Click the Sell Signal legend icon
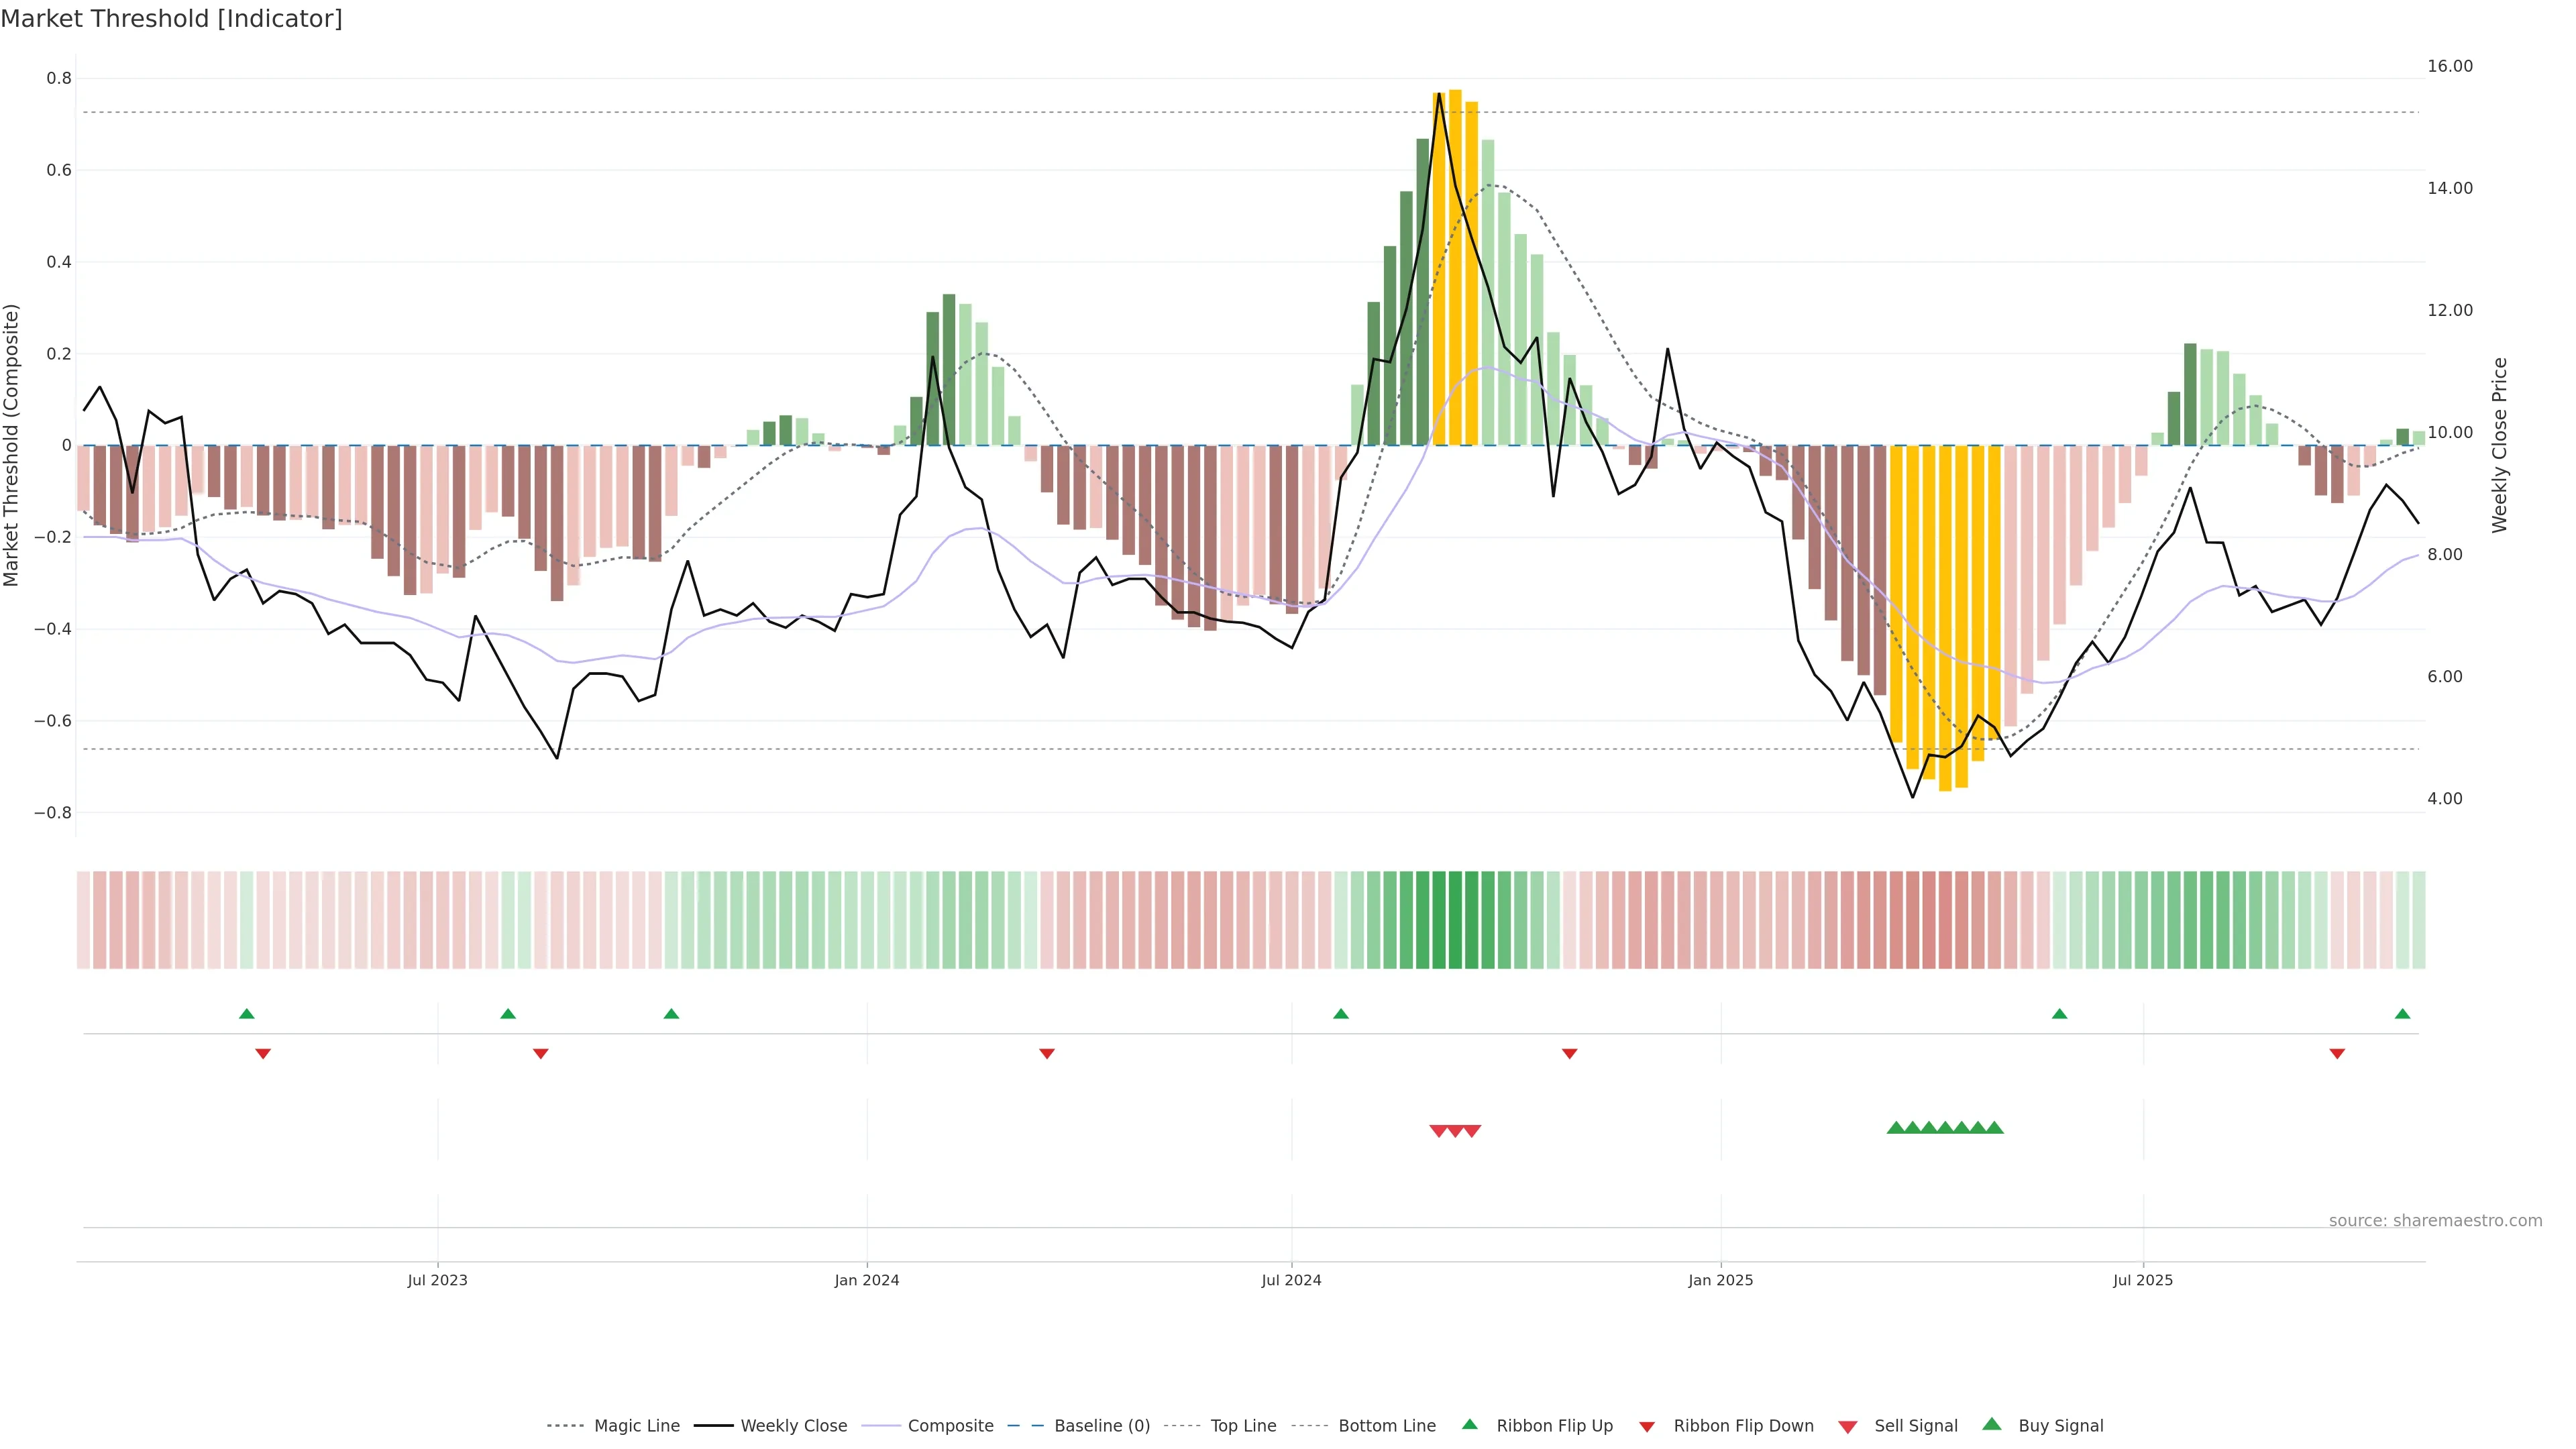Image resolution: width=2576 pixels, height=1449 pixels. [x=1848, y=1427]
